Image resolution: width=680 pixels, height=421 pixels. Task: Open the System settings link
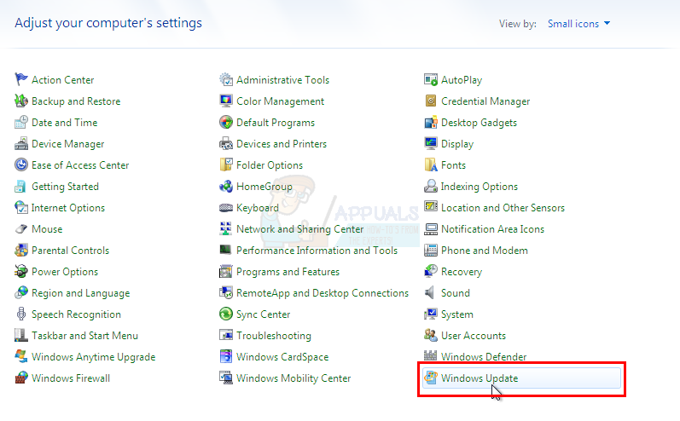(457, 314)
